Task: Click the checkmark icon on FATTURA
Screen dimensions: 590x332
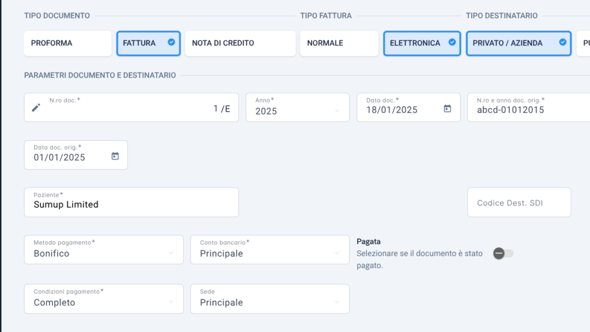Action: 171,42
